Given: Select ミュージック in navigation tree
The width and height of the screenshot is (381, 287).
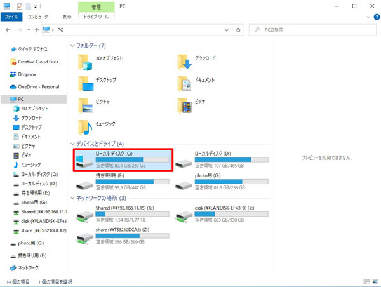Looking at the screenshot, I should [x=27, y=164].
